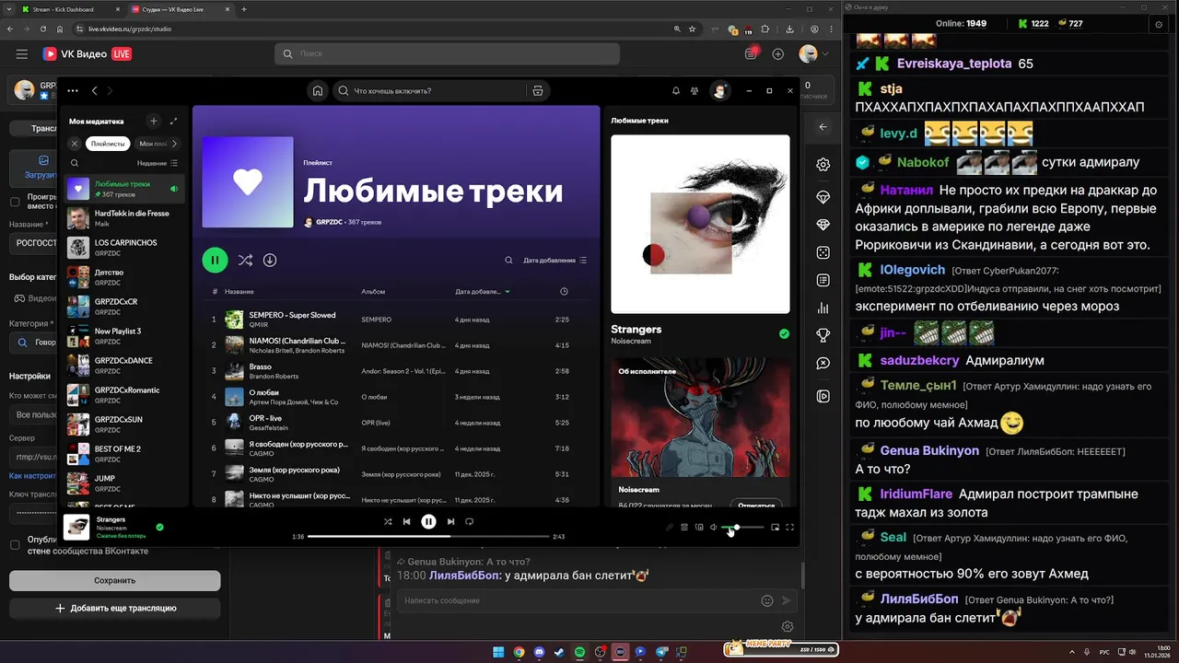Pause playback in the bottom player
1179x663 pixels.
(428, 521)
